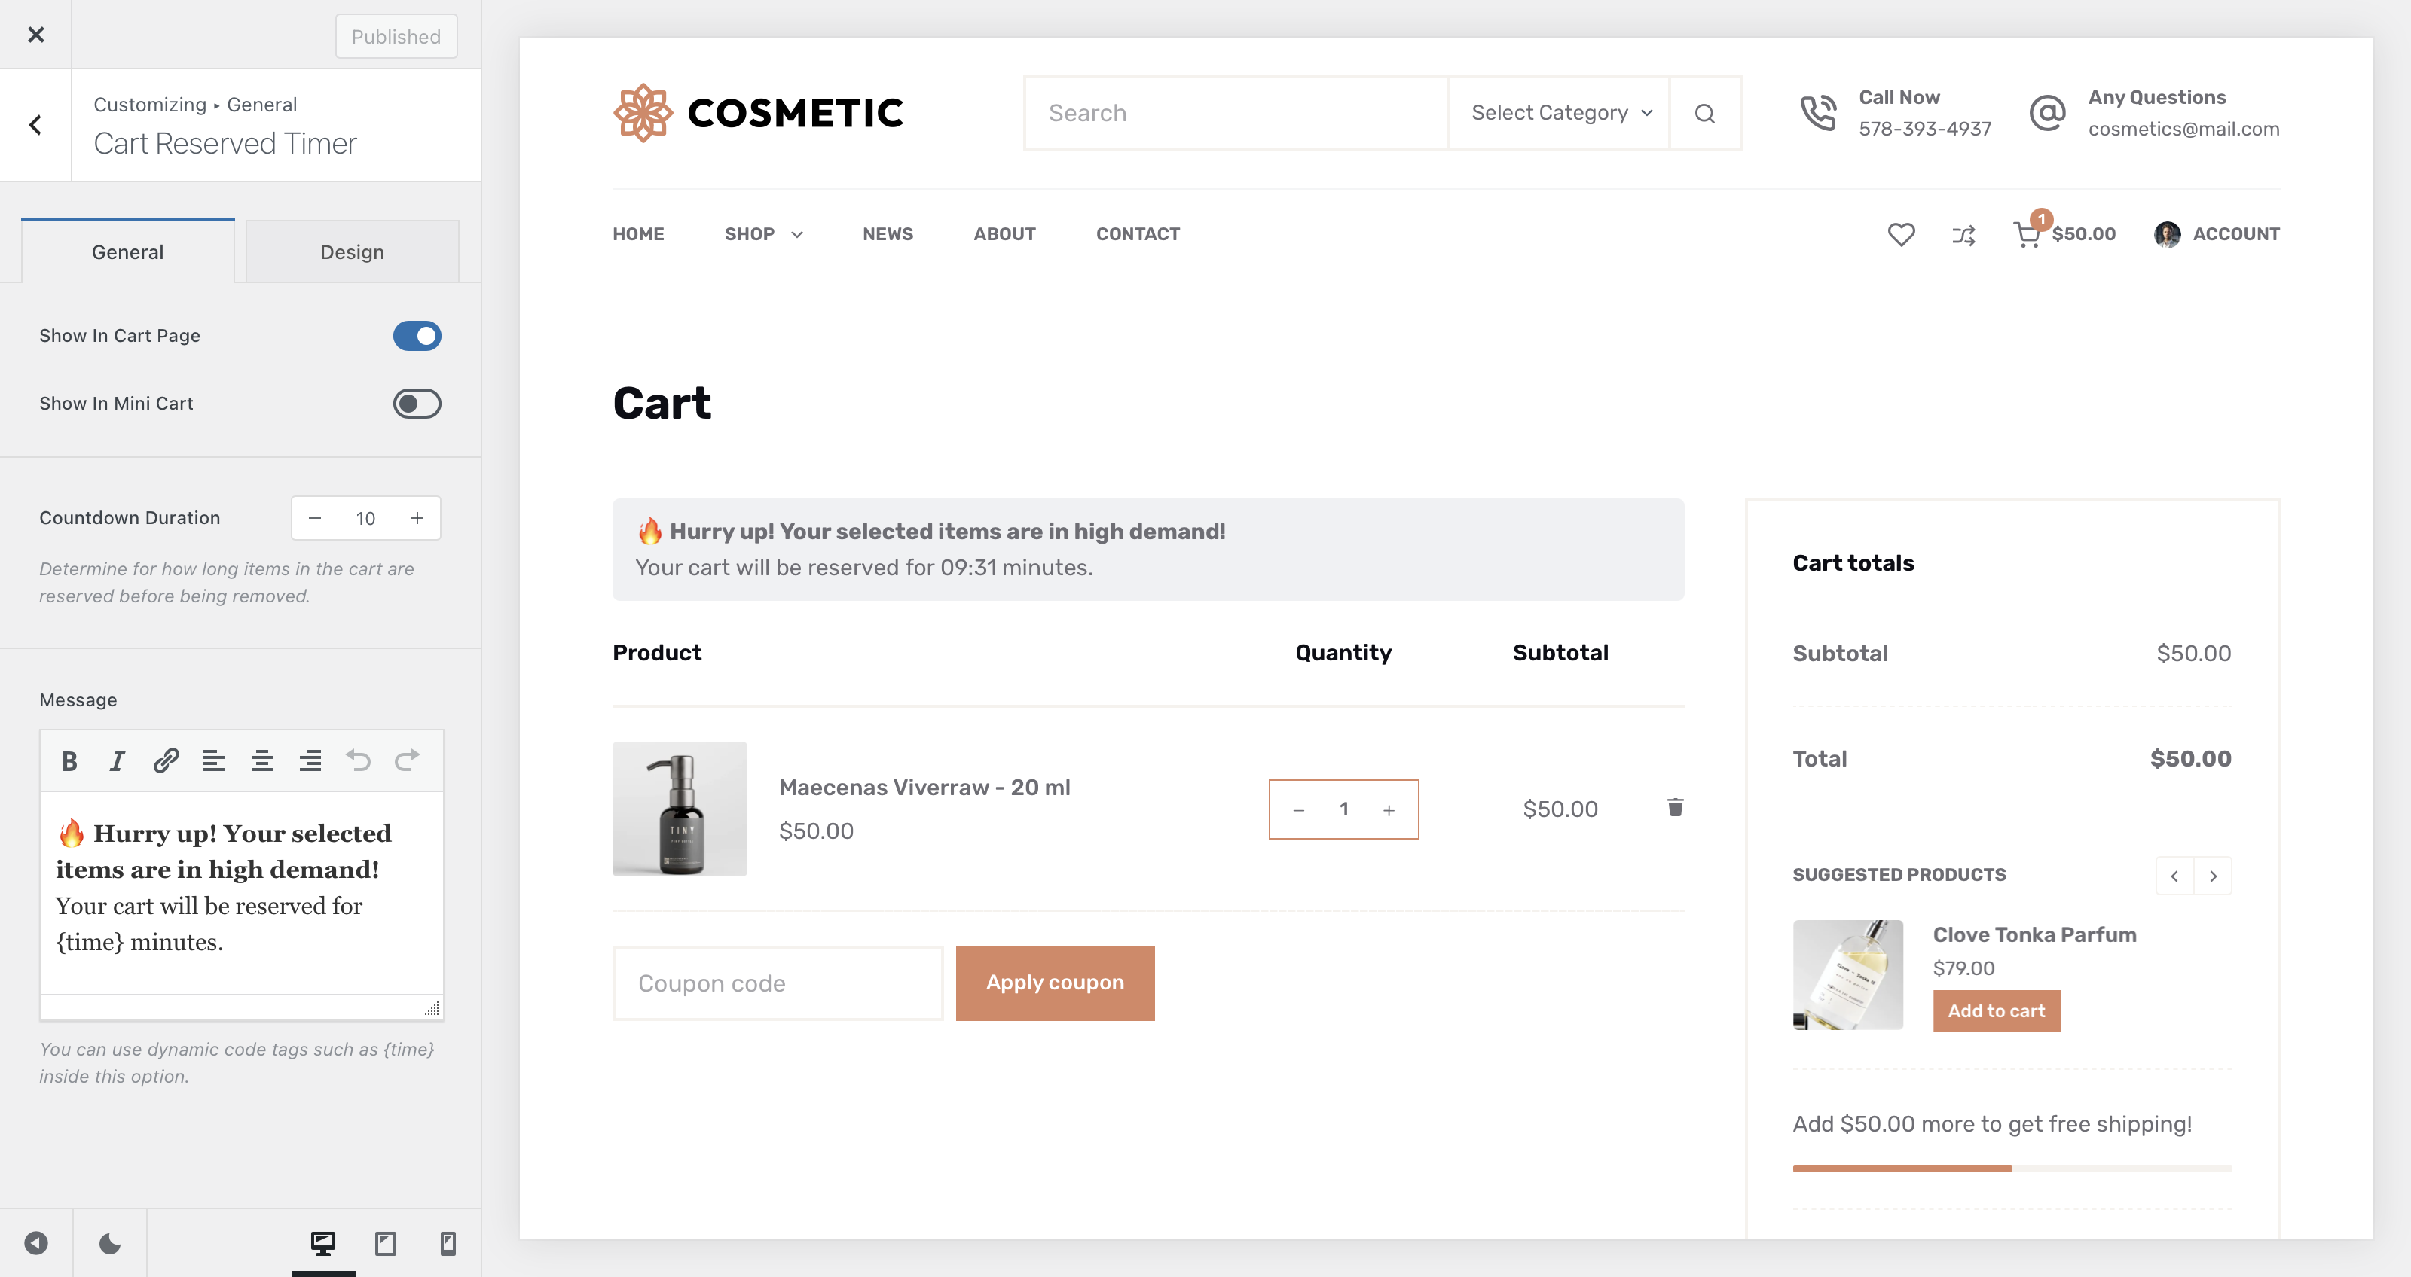Click the Coupon code field
The width and height of the screenshot is (2411, 1277).
click(x=777, y=983)
